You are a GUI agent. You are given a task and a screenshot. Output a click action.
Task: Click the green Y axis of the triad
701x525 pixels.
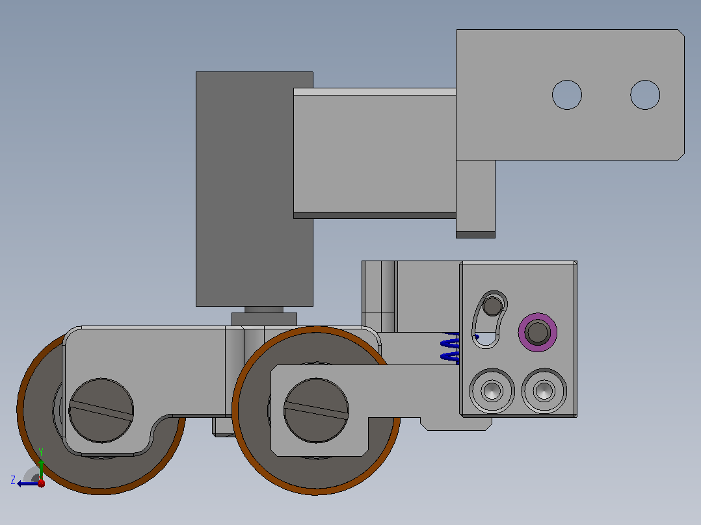point(41,466)
